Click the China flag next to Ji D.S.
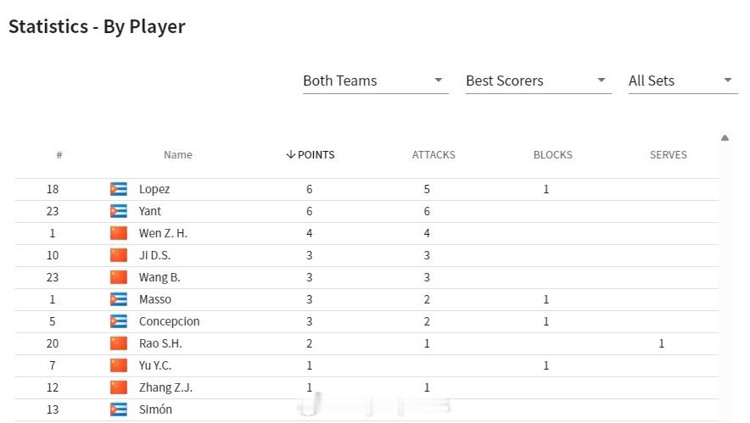The image size is (750, 423). pos(119,255)
